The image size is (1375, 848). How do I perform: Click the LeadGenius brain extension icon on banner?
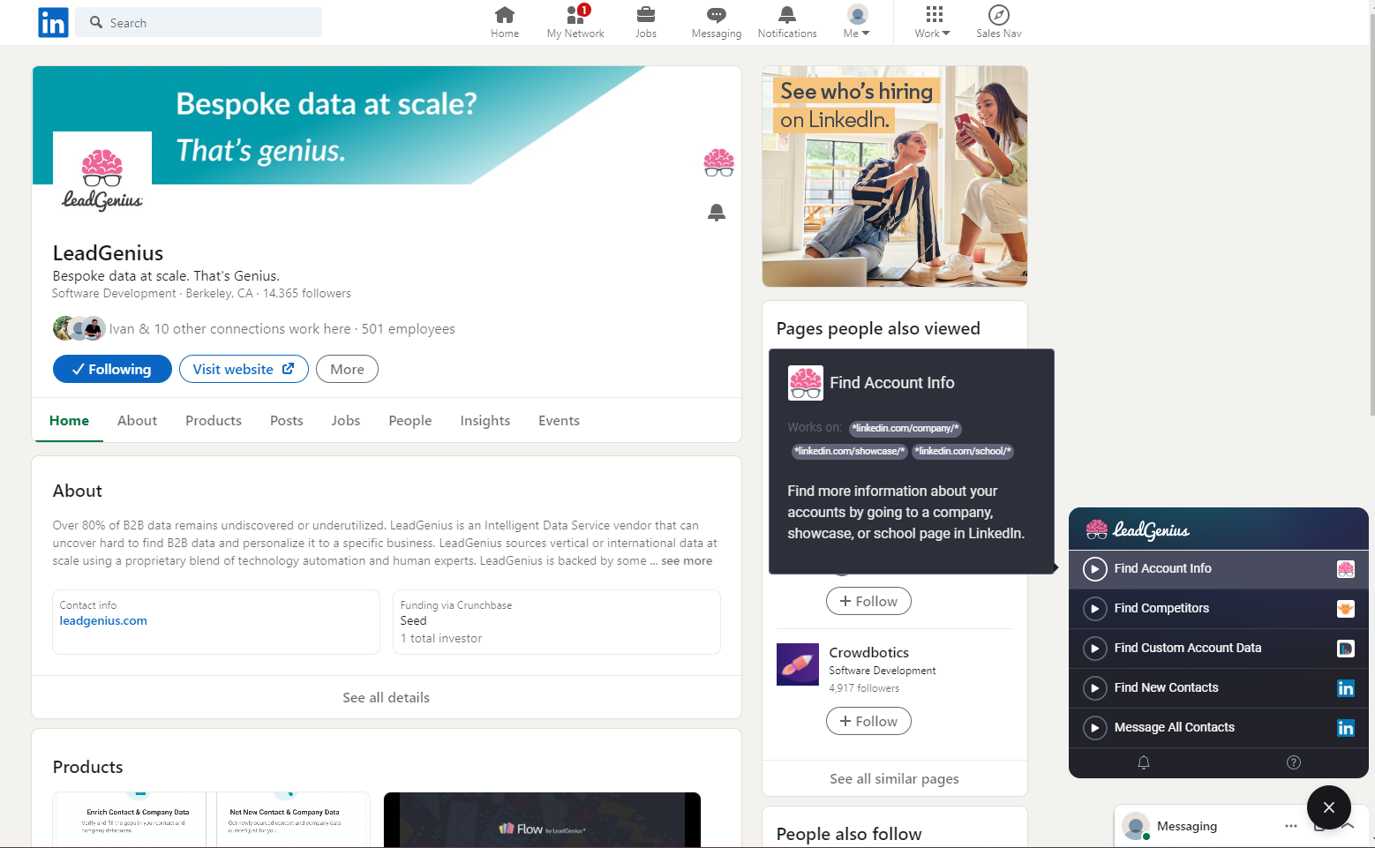click(x=718, y=163)
